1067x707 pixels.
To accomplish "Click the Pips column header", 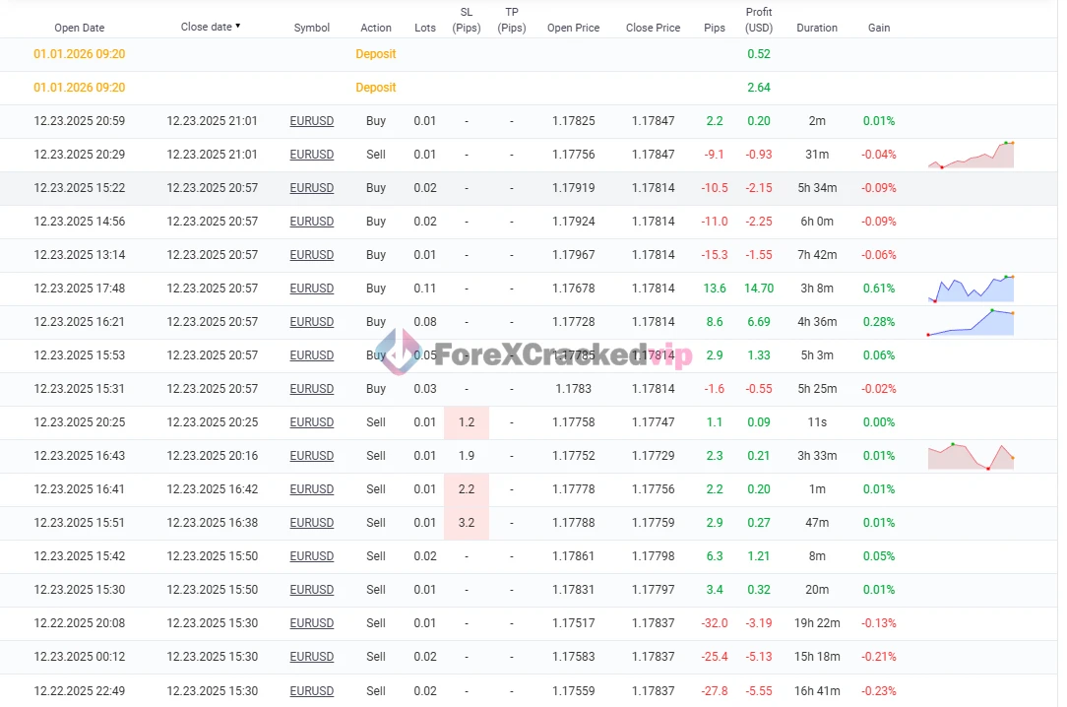I will tap(715, 28).
